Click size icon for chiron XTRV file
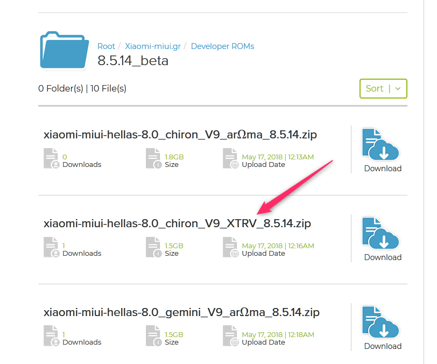The image size is (437, 364). [153, 249]
